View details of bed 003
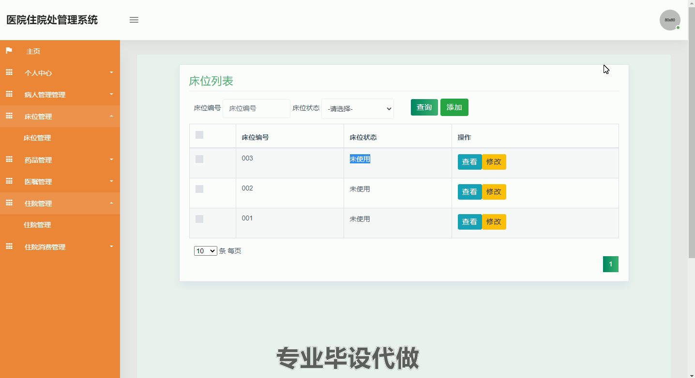 coord(469,162)
